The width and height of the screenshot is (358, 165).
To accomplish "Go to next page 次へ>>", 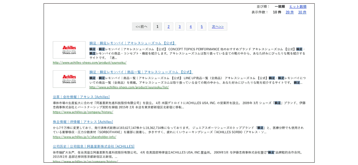I will click(x=218, y=27).
